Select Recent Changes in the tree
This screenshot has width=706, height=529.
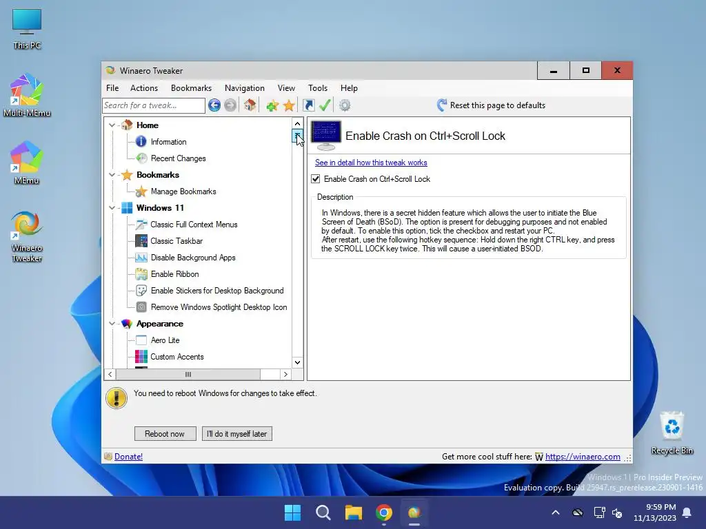[179, 158]
